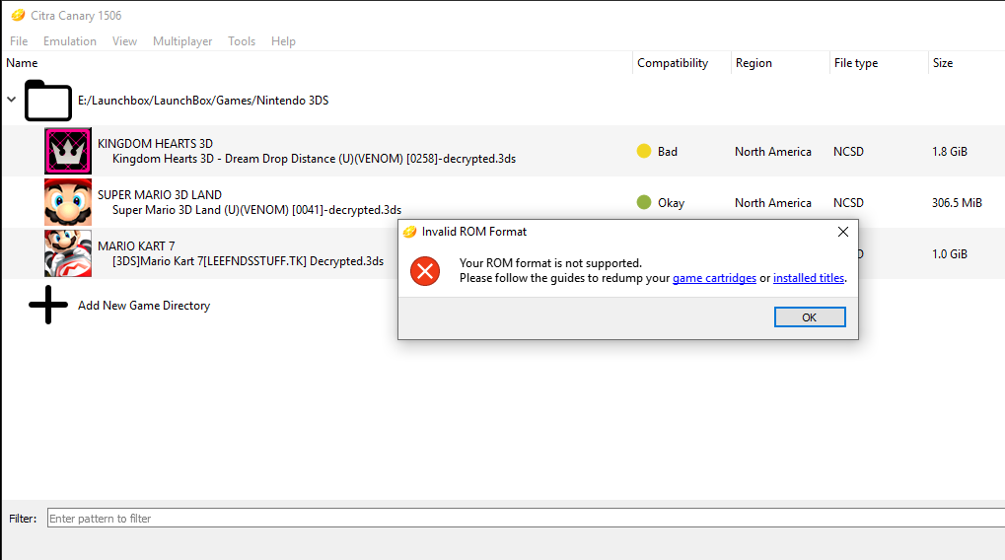
Task: Follow the installed titles link
Action: 808,278
